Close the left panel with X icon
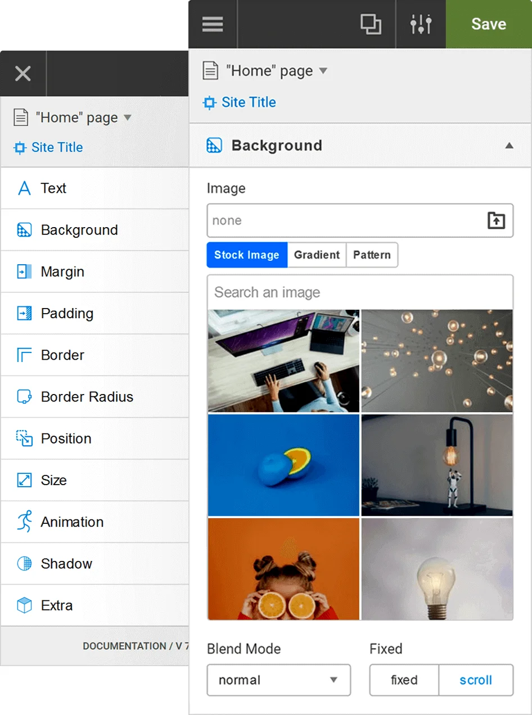The height and width of the screenshot is (715, 532). (x=23, y=74)
